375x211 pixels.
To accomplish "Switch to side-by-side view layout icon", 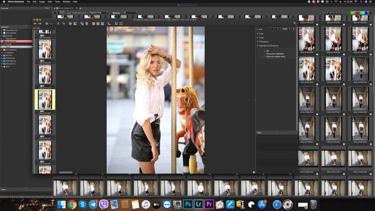I will click(x=98, y=23).
